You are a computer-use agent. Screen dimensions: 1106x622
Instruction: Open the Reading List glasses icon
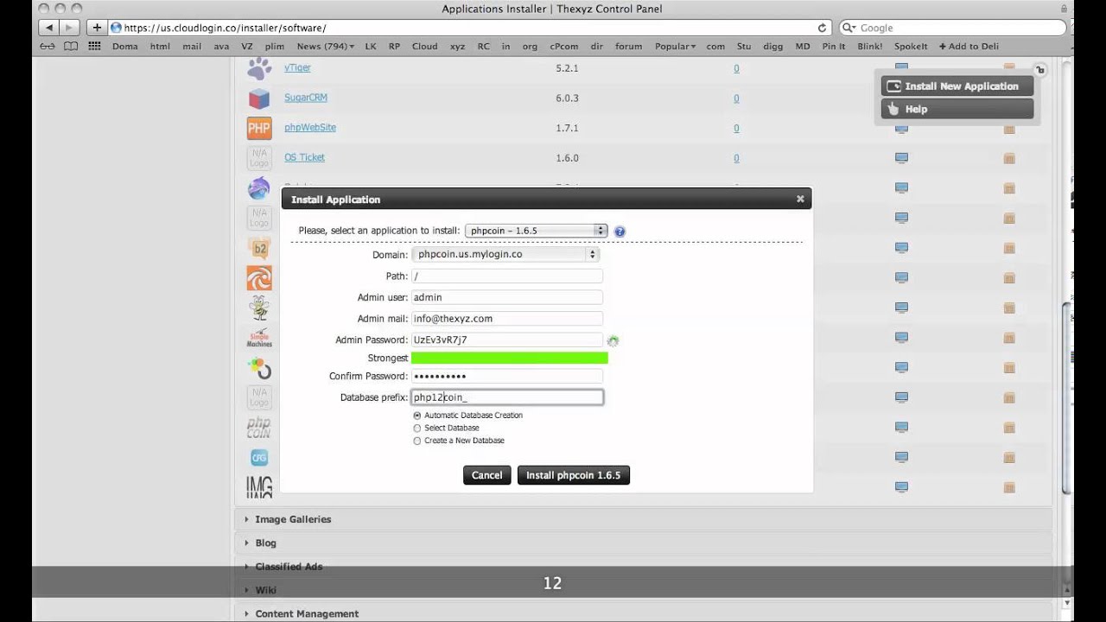(48, 47)
